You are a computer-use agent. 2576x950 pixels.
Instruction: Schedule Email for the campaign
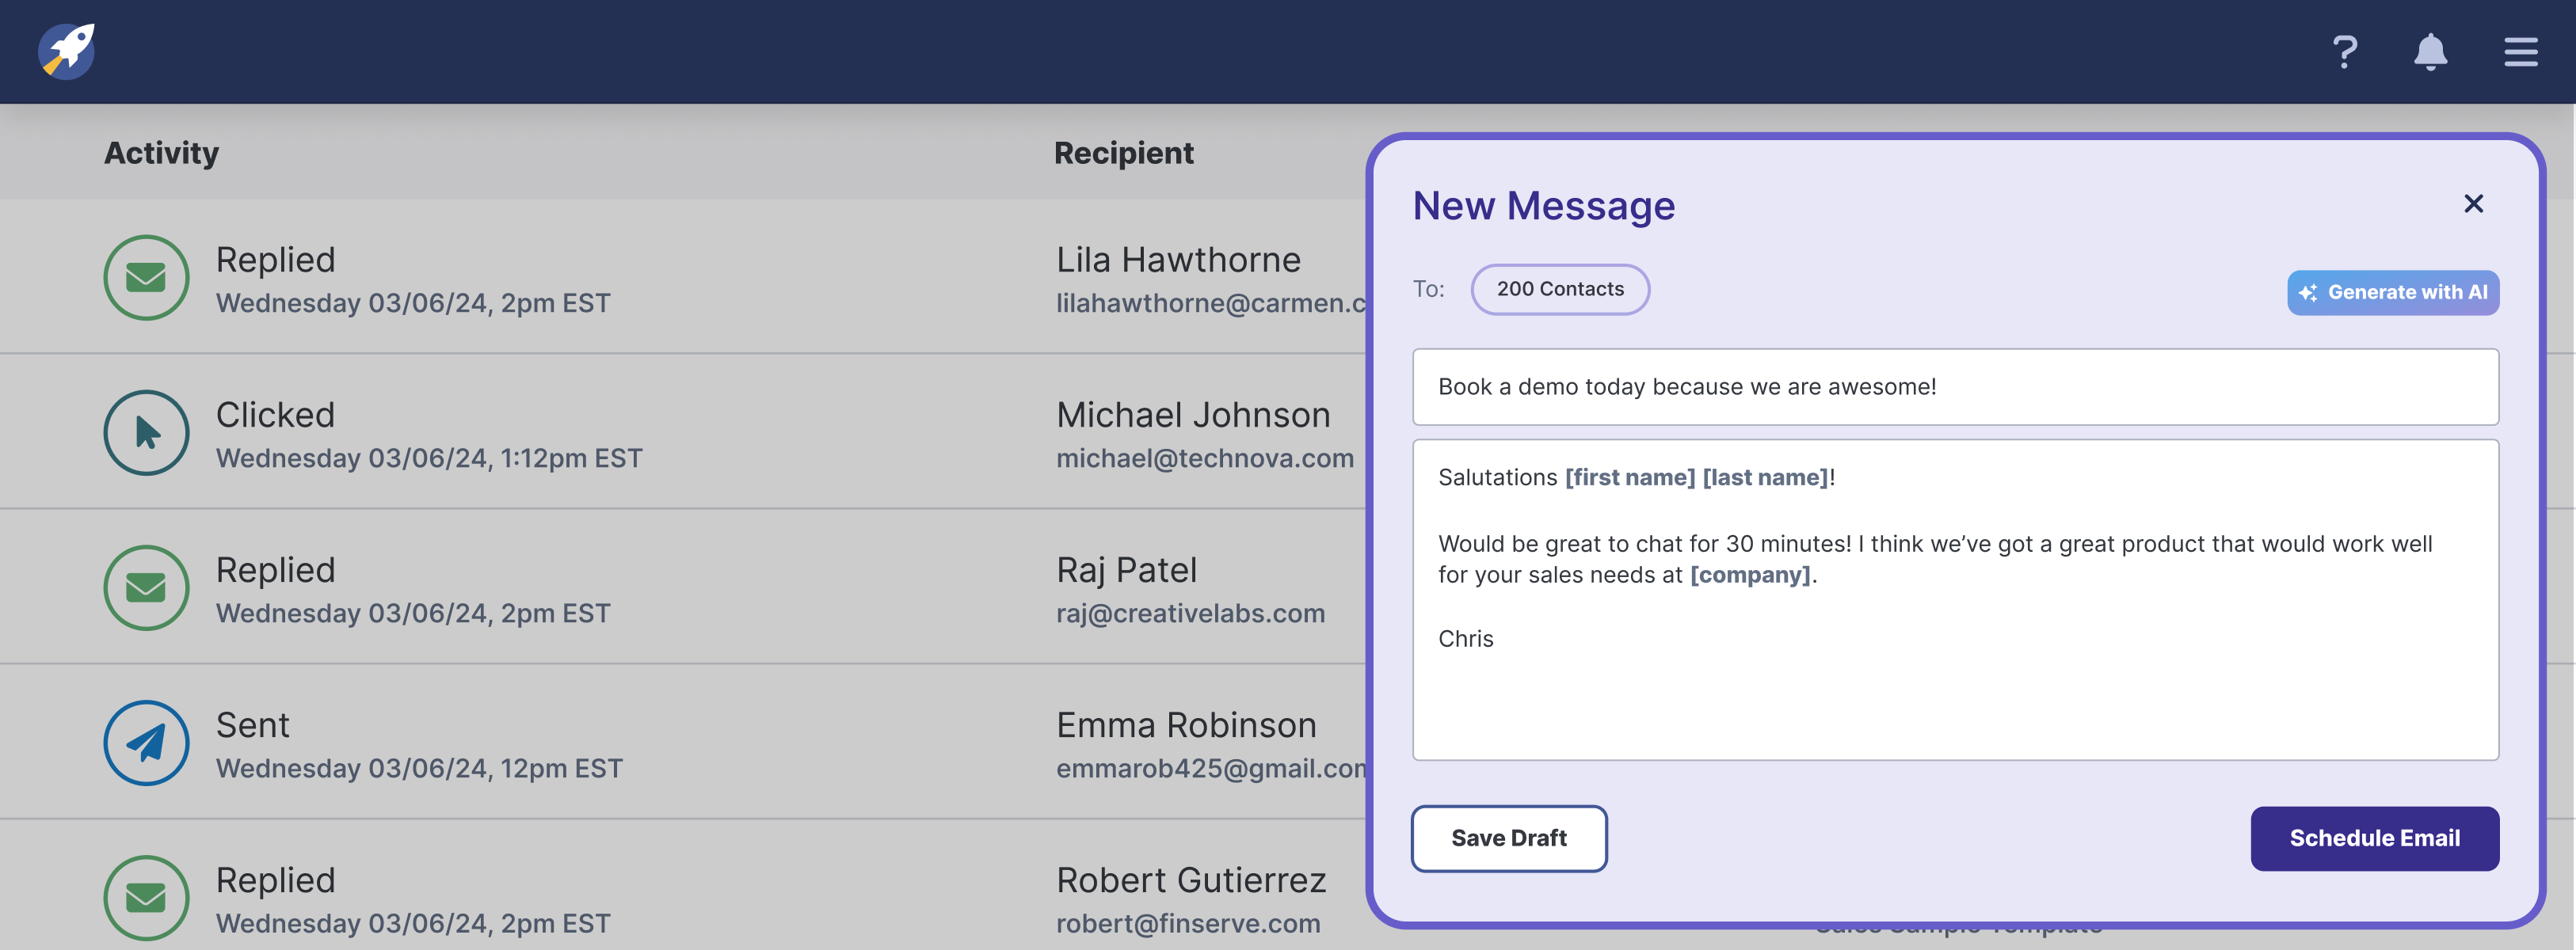(x=2375, y=838)
